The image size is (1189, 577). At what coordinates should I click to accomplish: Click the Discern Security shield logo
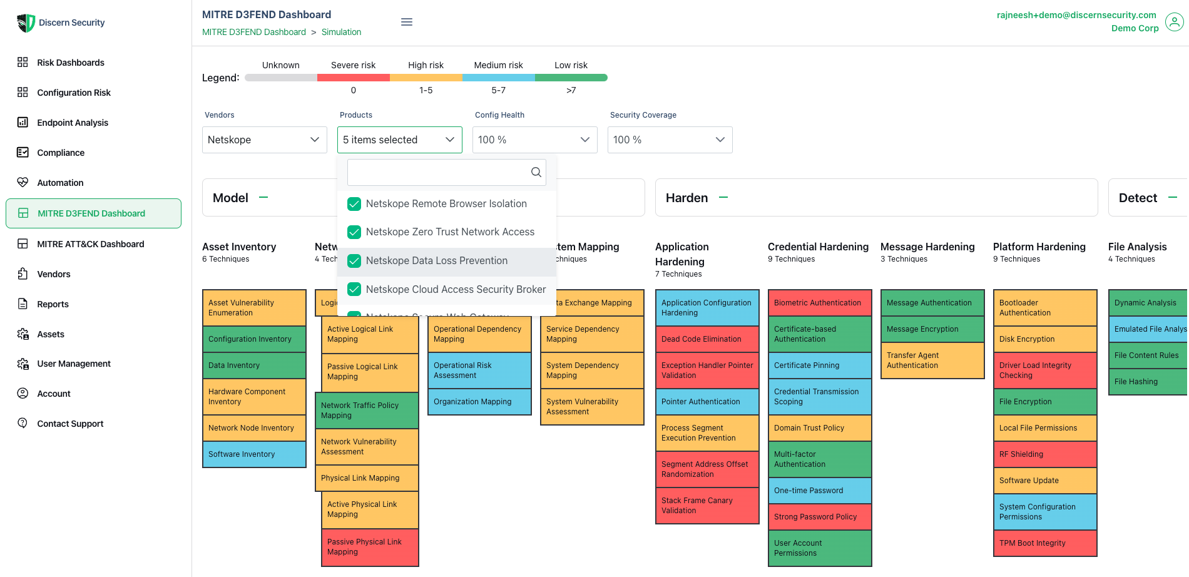click(26, 23)
